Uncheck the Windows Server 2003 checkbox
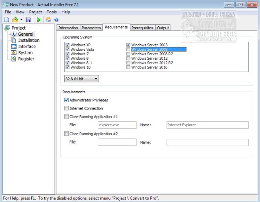Viewport: 260px width, 202px height. click(x=128, y=45)
